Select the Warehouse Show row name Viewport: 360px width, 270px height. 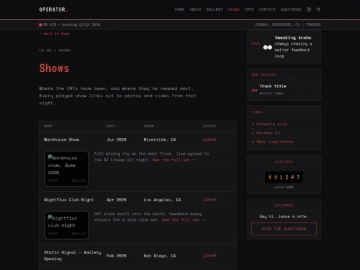tap(61, 139)
